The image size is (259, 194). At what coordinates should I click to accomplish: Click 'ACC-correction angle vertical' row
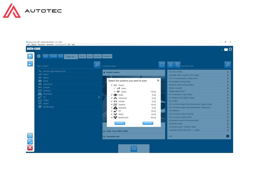199,117
